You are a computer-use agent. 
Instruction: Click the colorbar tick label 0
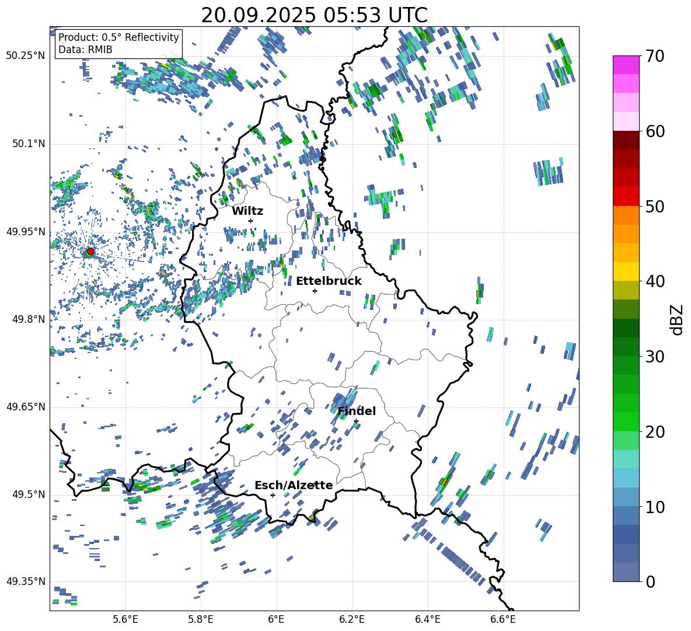(651, 582)
